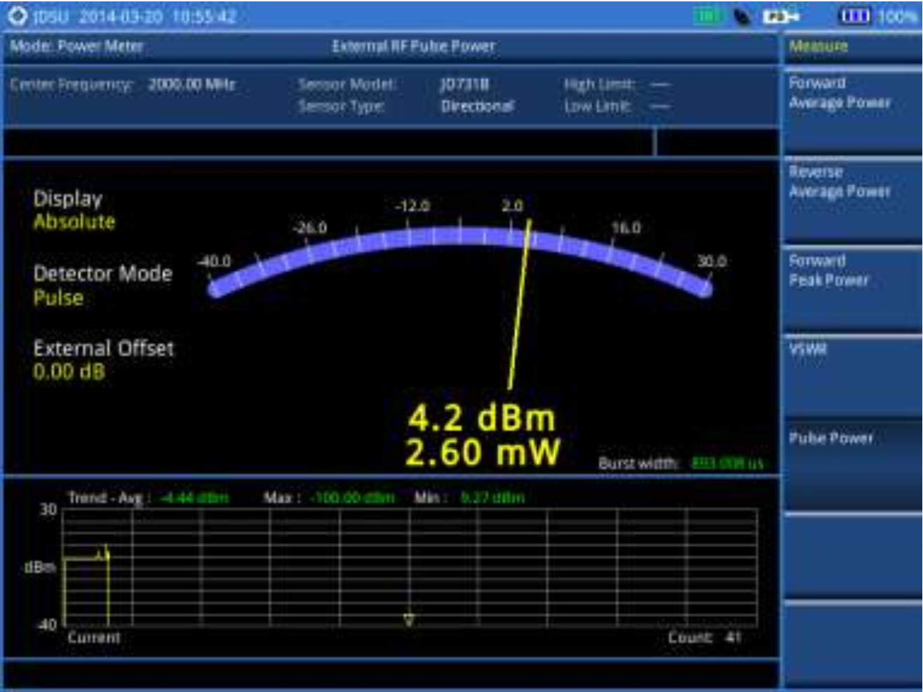Screen dimensions: 923x692
Task: Click the 4.2 dBm power reading
Action: (481, 419)
